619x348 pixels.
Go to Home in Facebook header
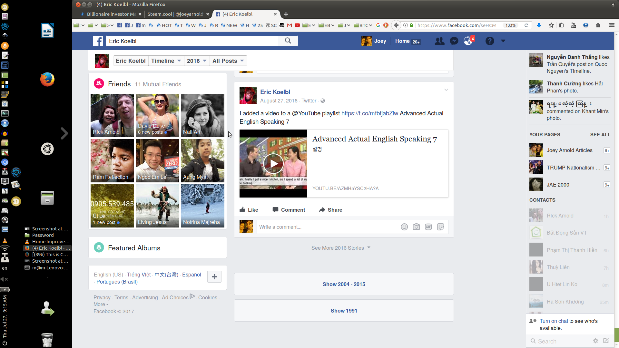[x=402, y=41]
